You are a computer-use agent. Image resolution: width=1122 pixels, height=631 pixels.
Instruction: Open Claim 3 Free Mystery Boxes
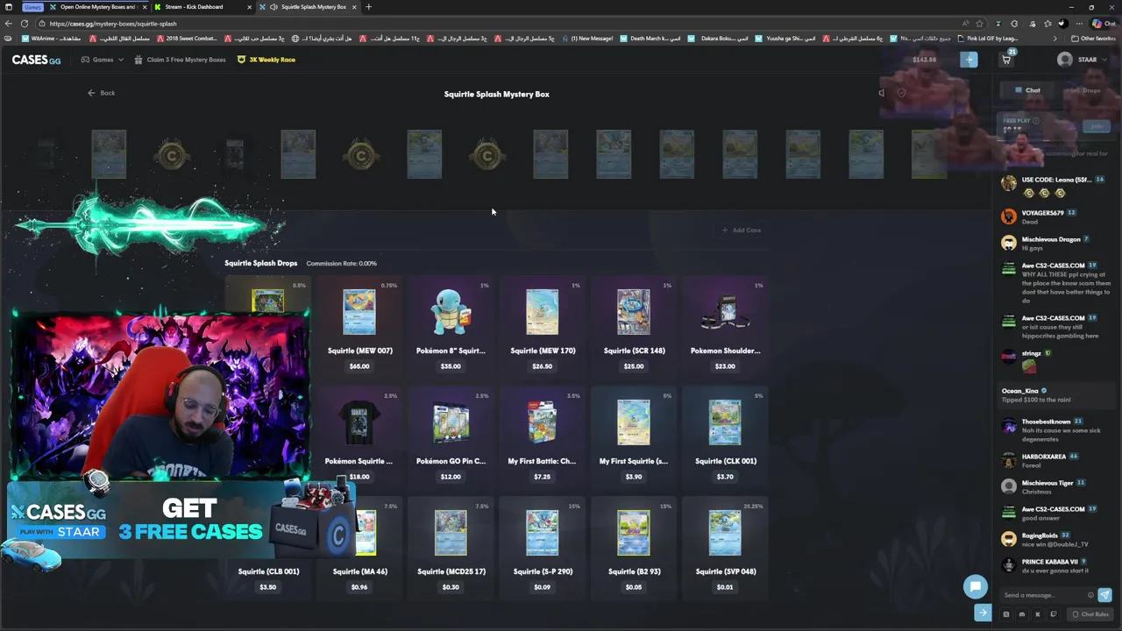pyautogui.click(x=180, y=60)
